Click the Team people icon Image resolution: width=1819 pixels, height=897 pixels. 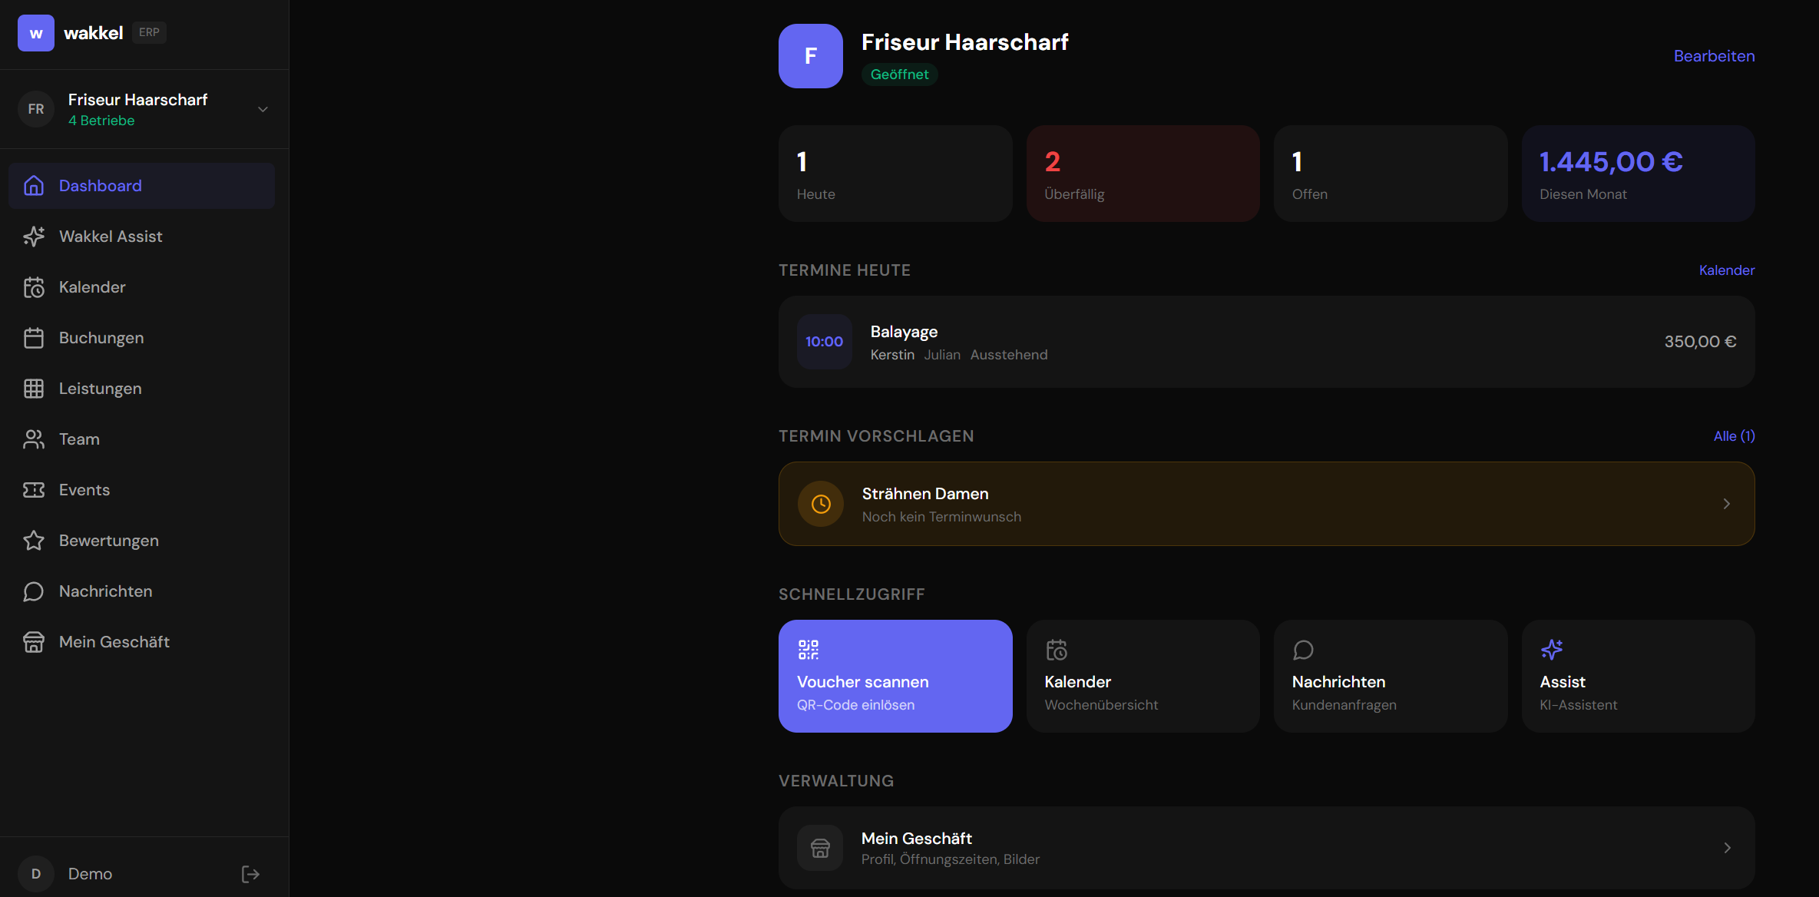pos(35,439)
